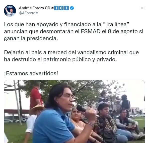Play the embedded tweet video
148x143 pixels.
(x=74, y=111)
